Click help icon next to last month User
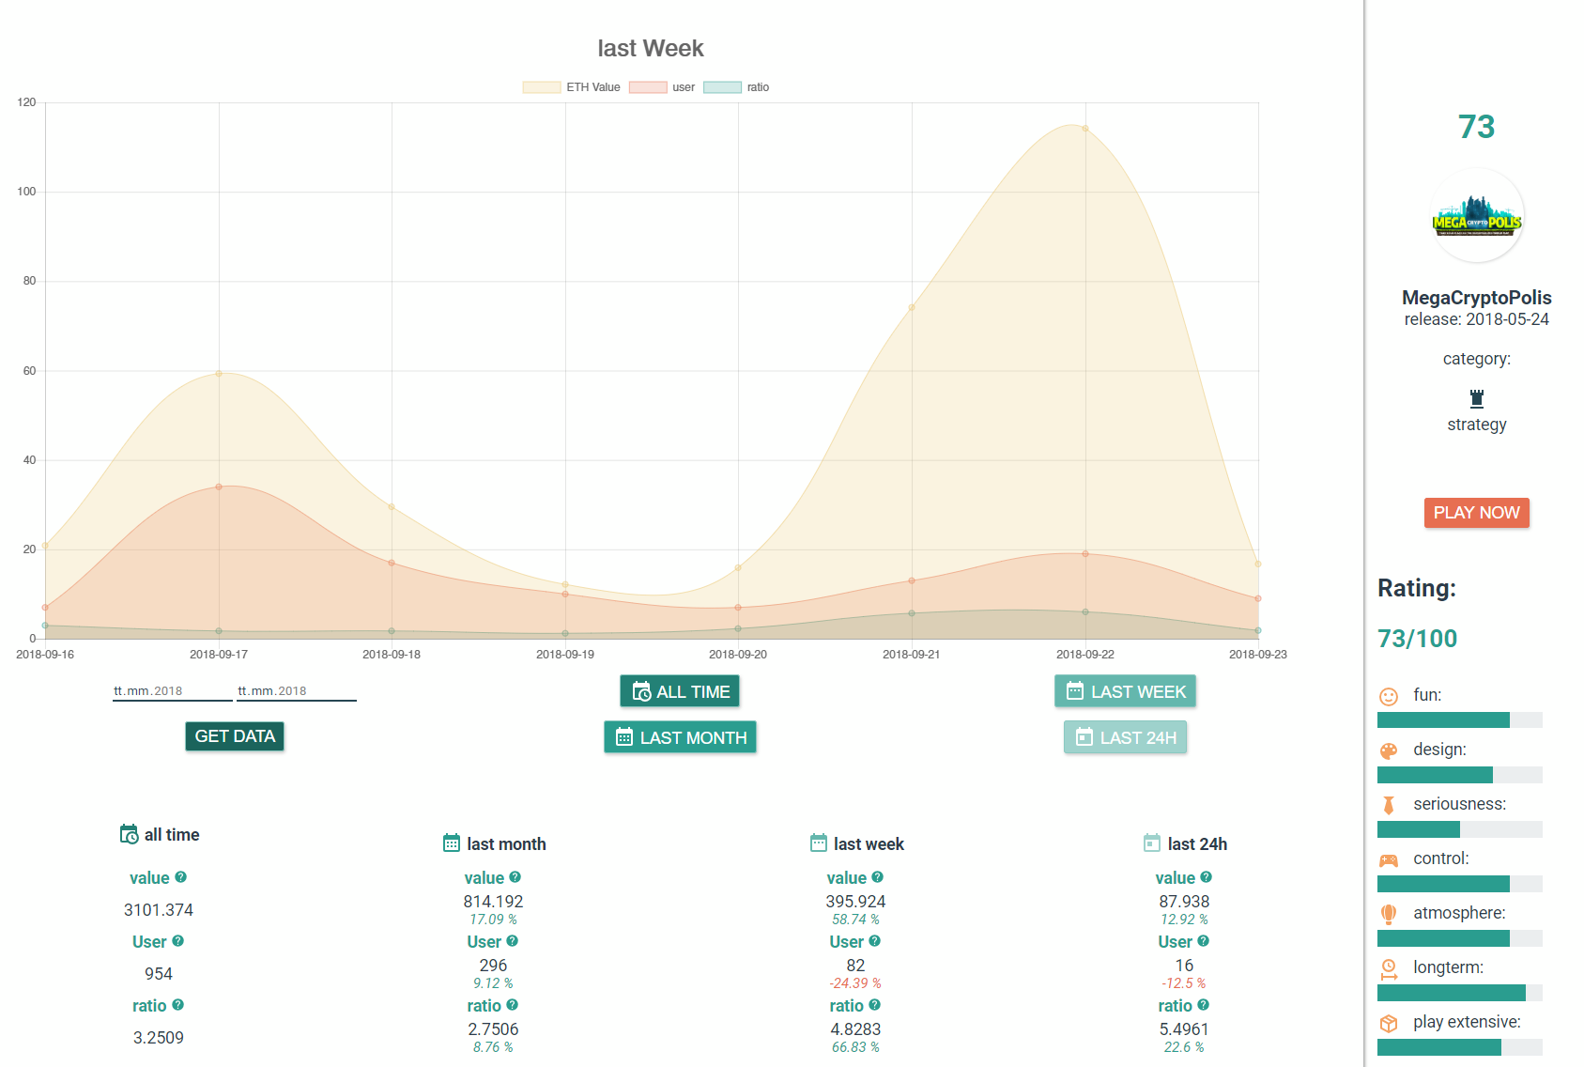The image size is (1584, 1067). click(x=513, y=940)
